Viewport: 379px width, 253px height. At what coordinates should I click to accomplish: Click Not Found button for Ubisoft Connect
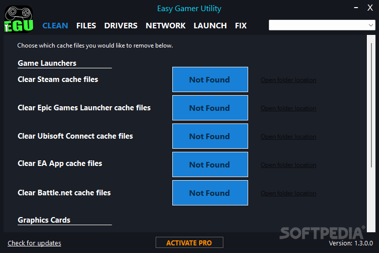click(x=210, y=136)
